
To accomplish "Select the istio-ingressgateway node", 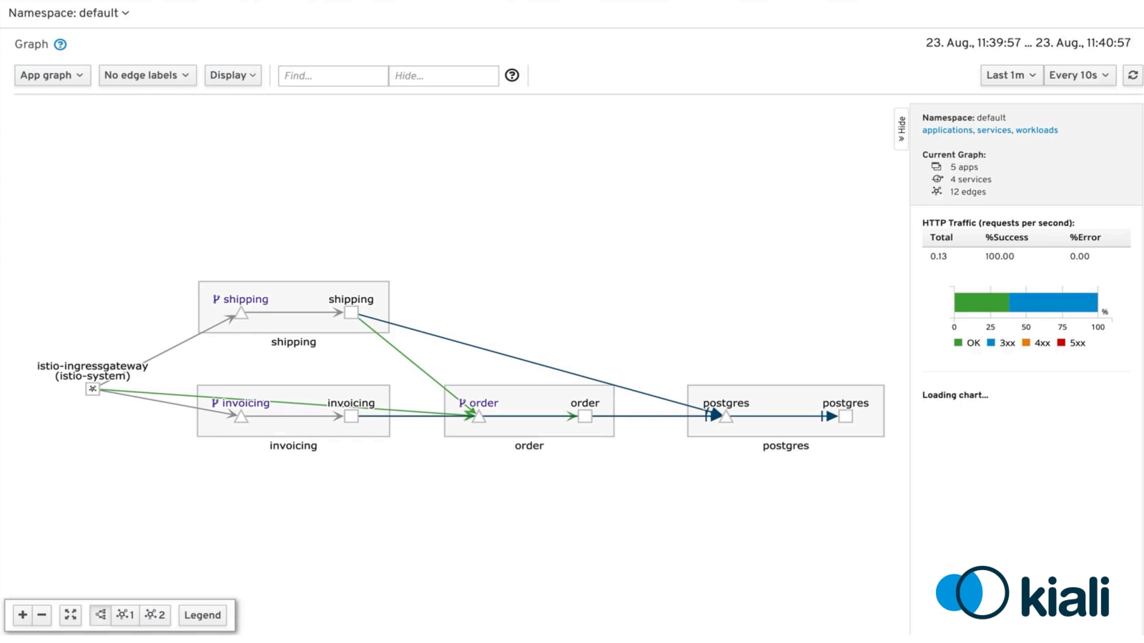I will click(x=92, y=389).
